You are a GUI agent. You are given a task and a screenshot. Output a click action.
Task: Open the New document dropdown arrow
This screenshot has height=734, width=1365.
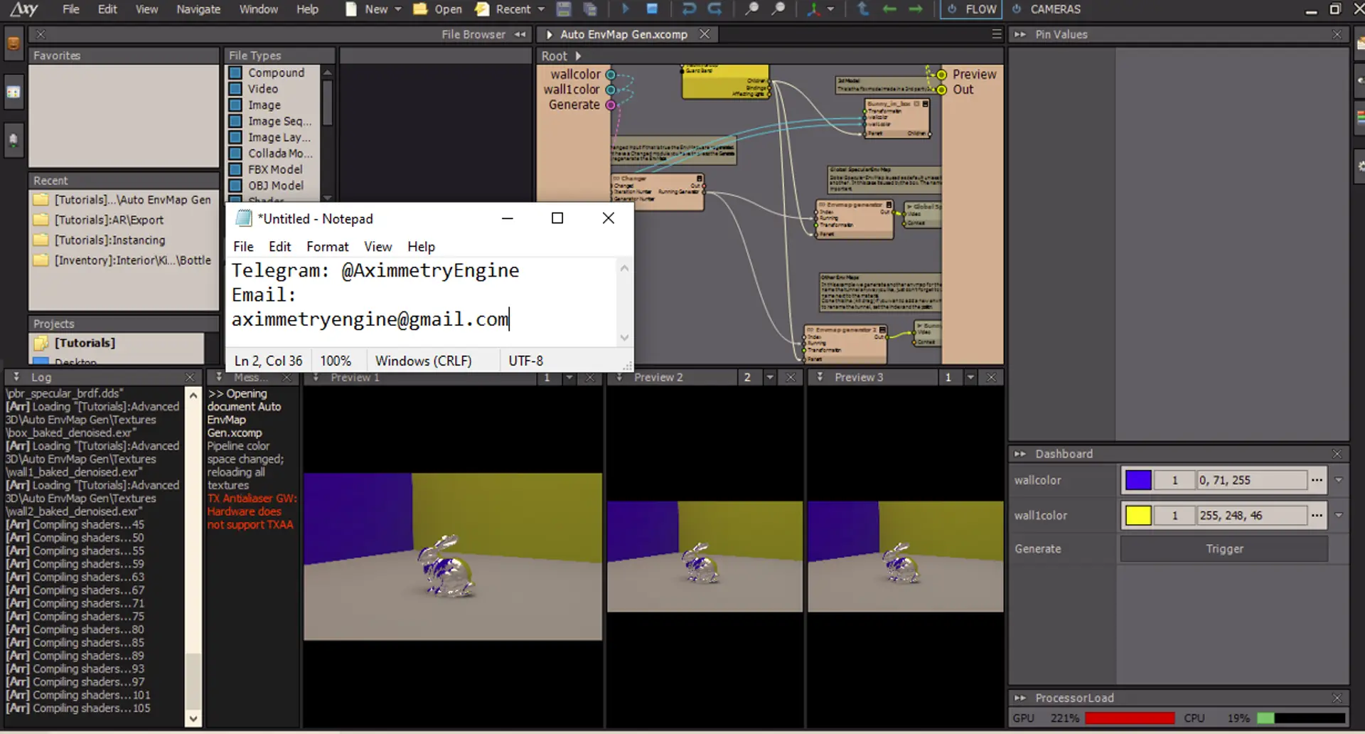(x=398, y=9)
